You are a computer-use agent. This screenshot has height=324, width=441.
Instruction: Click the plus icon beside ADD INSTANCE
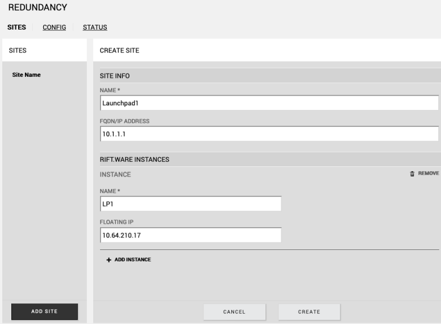coord(109,260)
